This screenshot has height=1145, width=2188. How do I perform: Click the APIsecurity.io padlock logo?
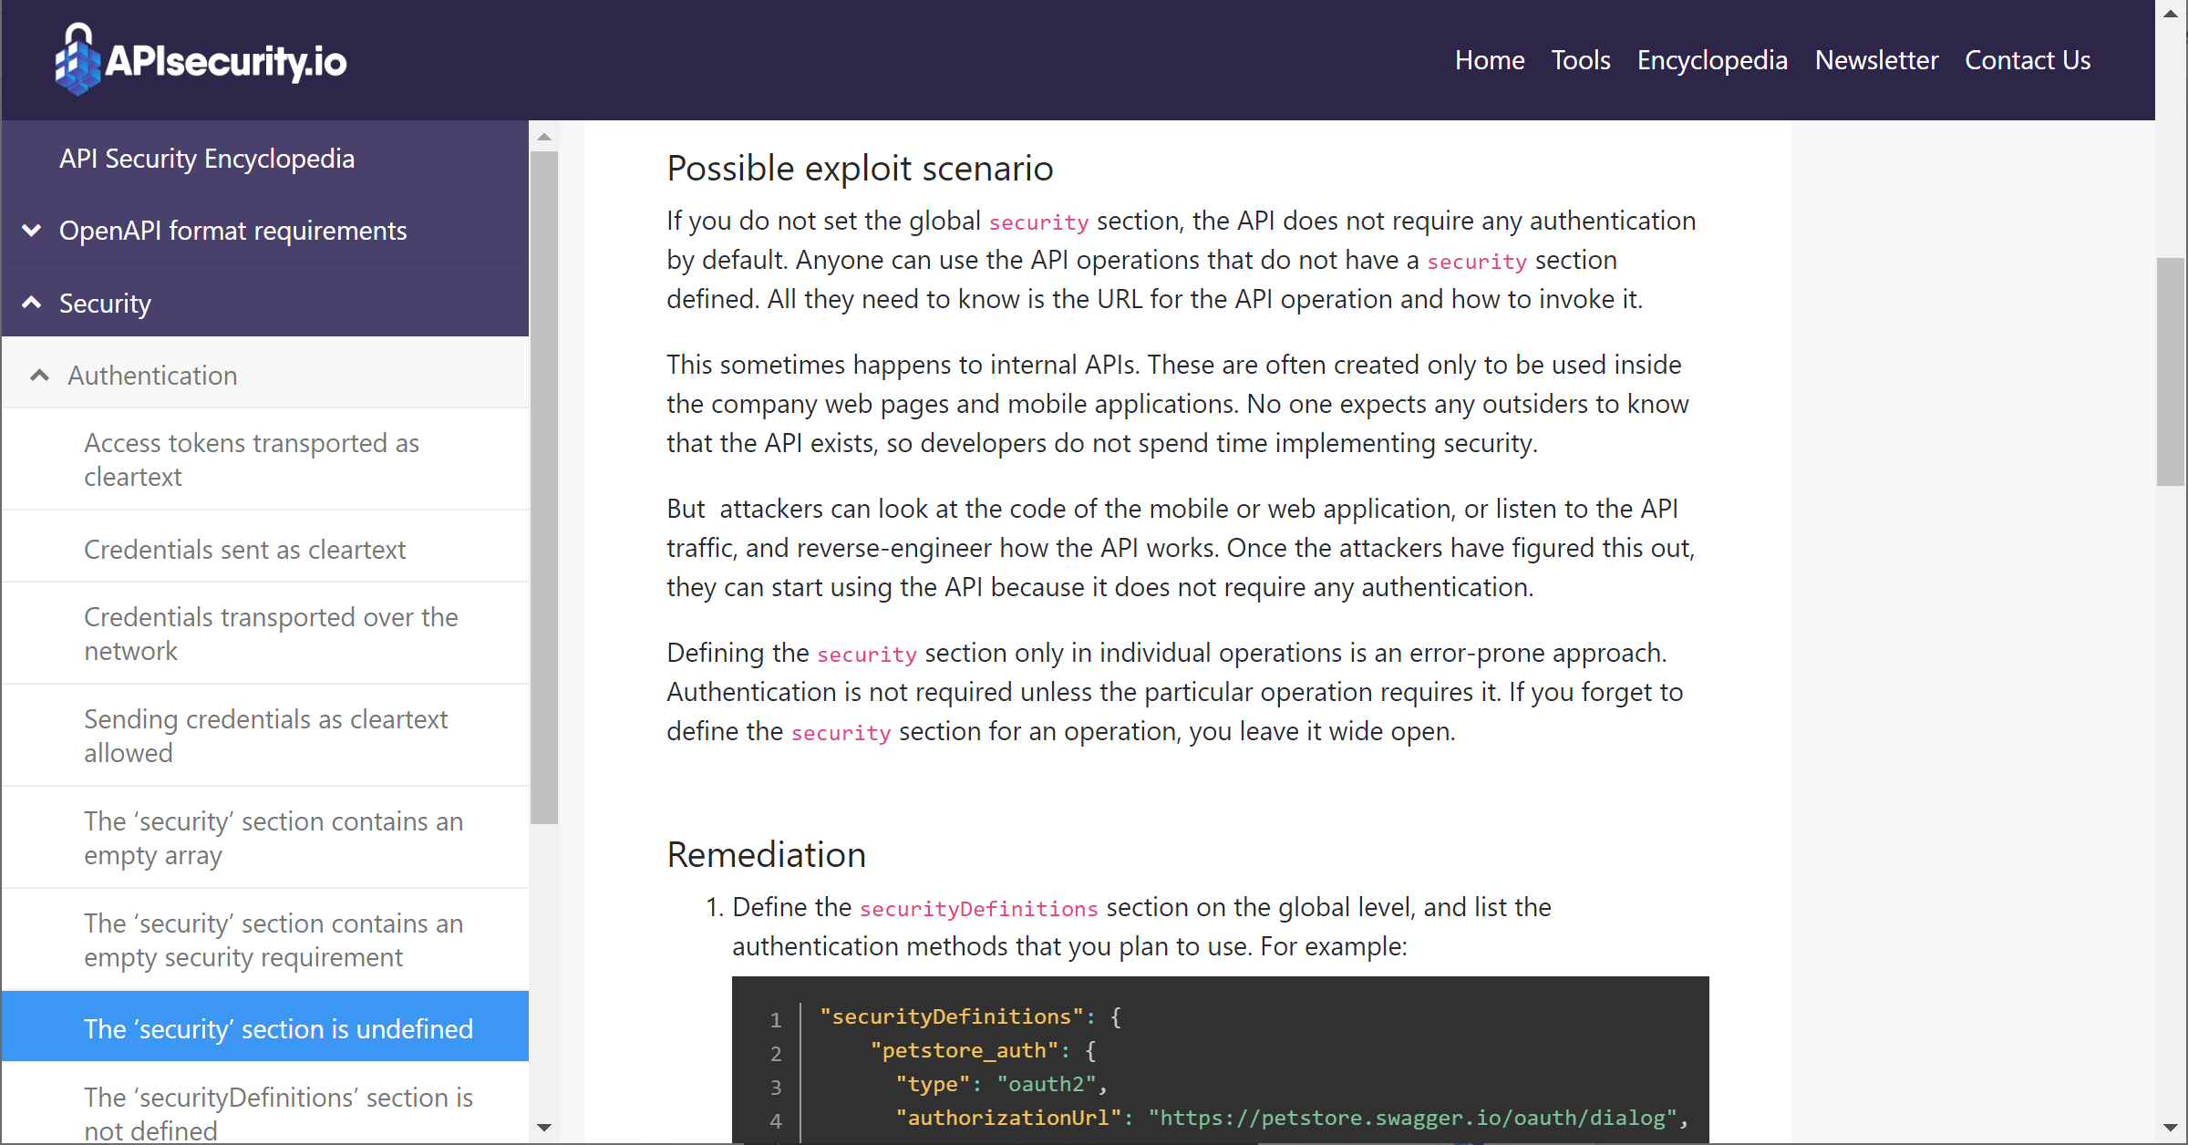77,60
